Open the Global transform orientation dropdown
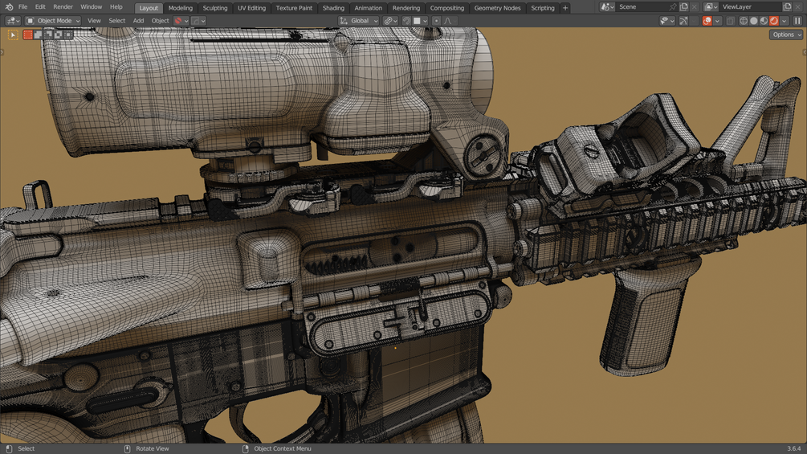The width and height of the screenshot is (807, 454). (359, 21)
